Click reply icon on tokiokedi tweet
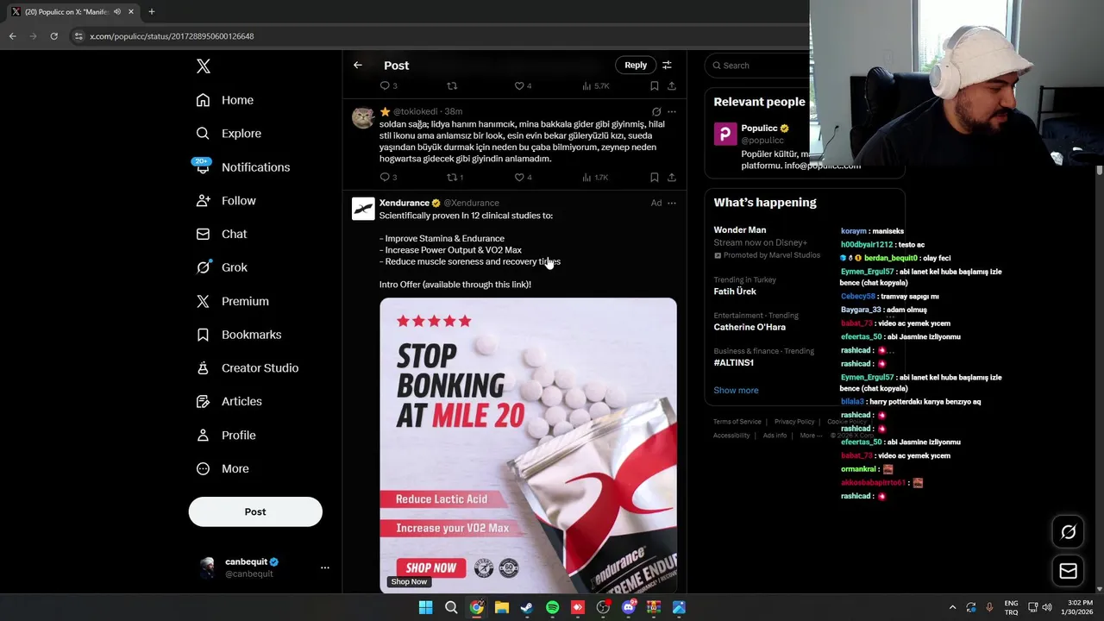The image size is (1104, 621). tap(385, 178)
